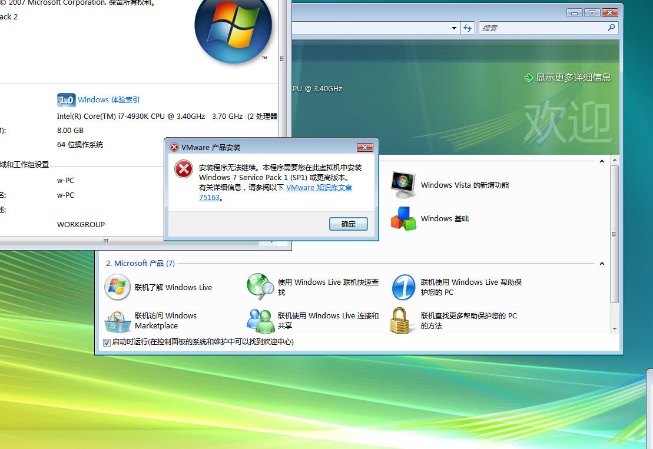The height and width of the screenshot is (449, 653).
Task: Open 联机了解 Windows Live icon
Action: click(117, 287)
